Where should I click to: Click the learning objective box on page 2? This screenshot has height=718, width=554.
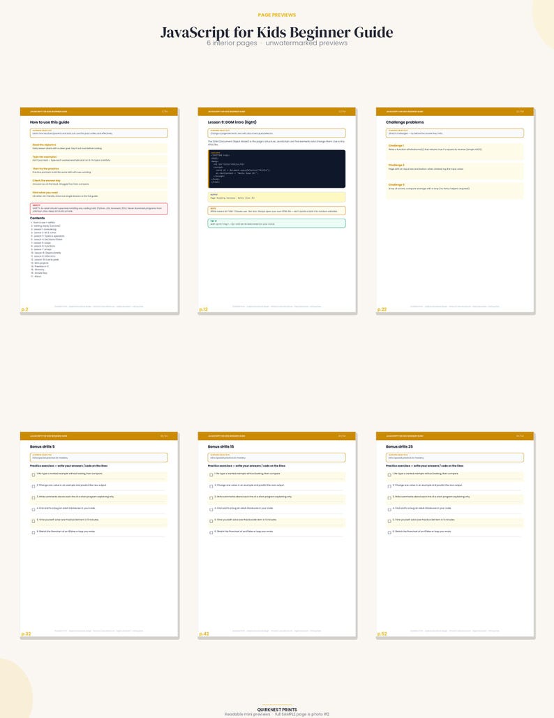coord(99,133)
